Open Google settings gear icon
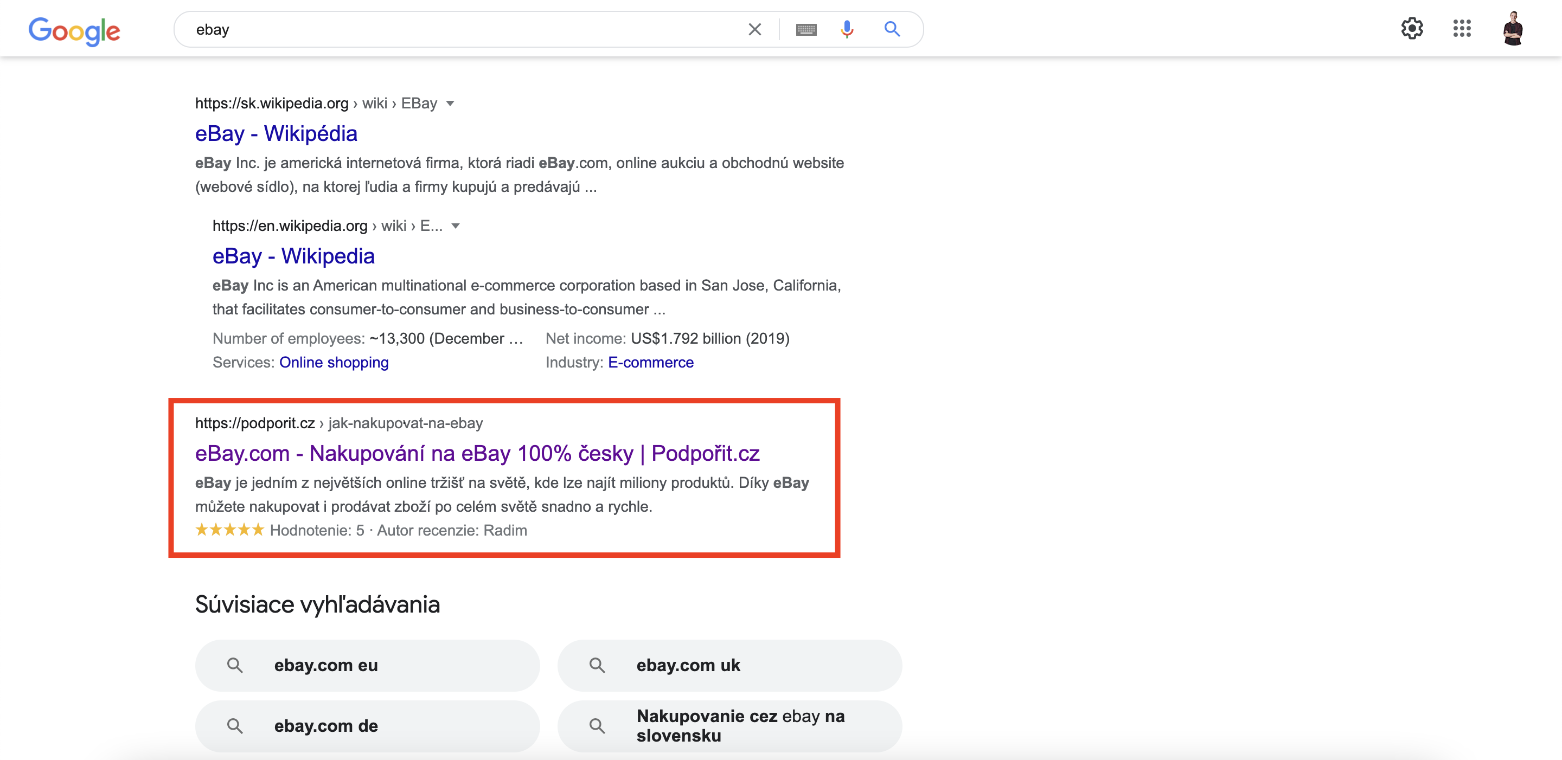The image size is (1562, 760). point(1412,29)
